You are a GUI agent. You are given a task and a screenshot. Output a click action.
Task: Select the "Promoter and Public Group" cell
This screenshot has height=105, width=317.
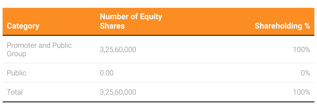(39, 49)
